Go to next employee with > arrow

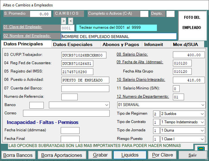[64, 21]
